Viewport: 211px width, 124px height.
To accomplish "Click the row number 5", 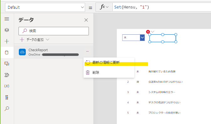I will tap(128, 113).
